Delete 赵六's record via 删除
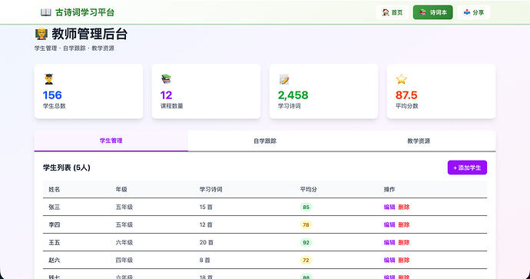 403,260
